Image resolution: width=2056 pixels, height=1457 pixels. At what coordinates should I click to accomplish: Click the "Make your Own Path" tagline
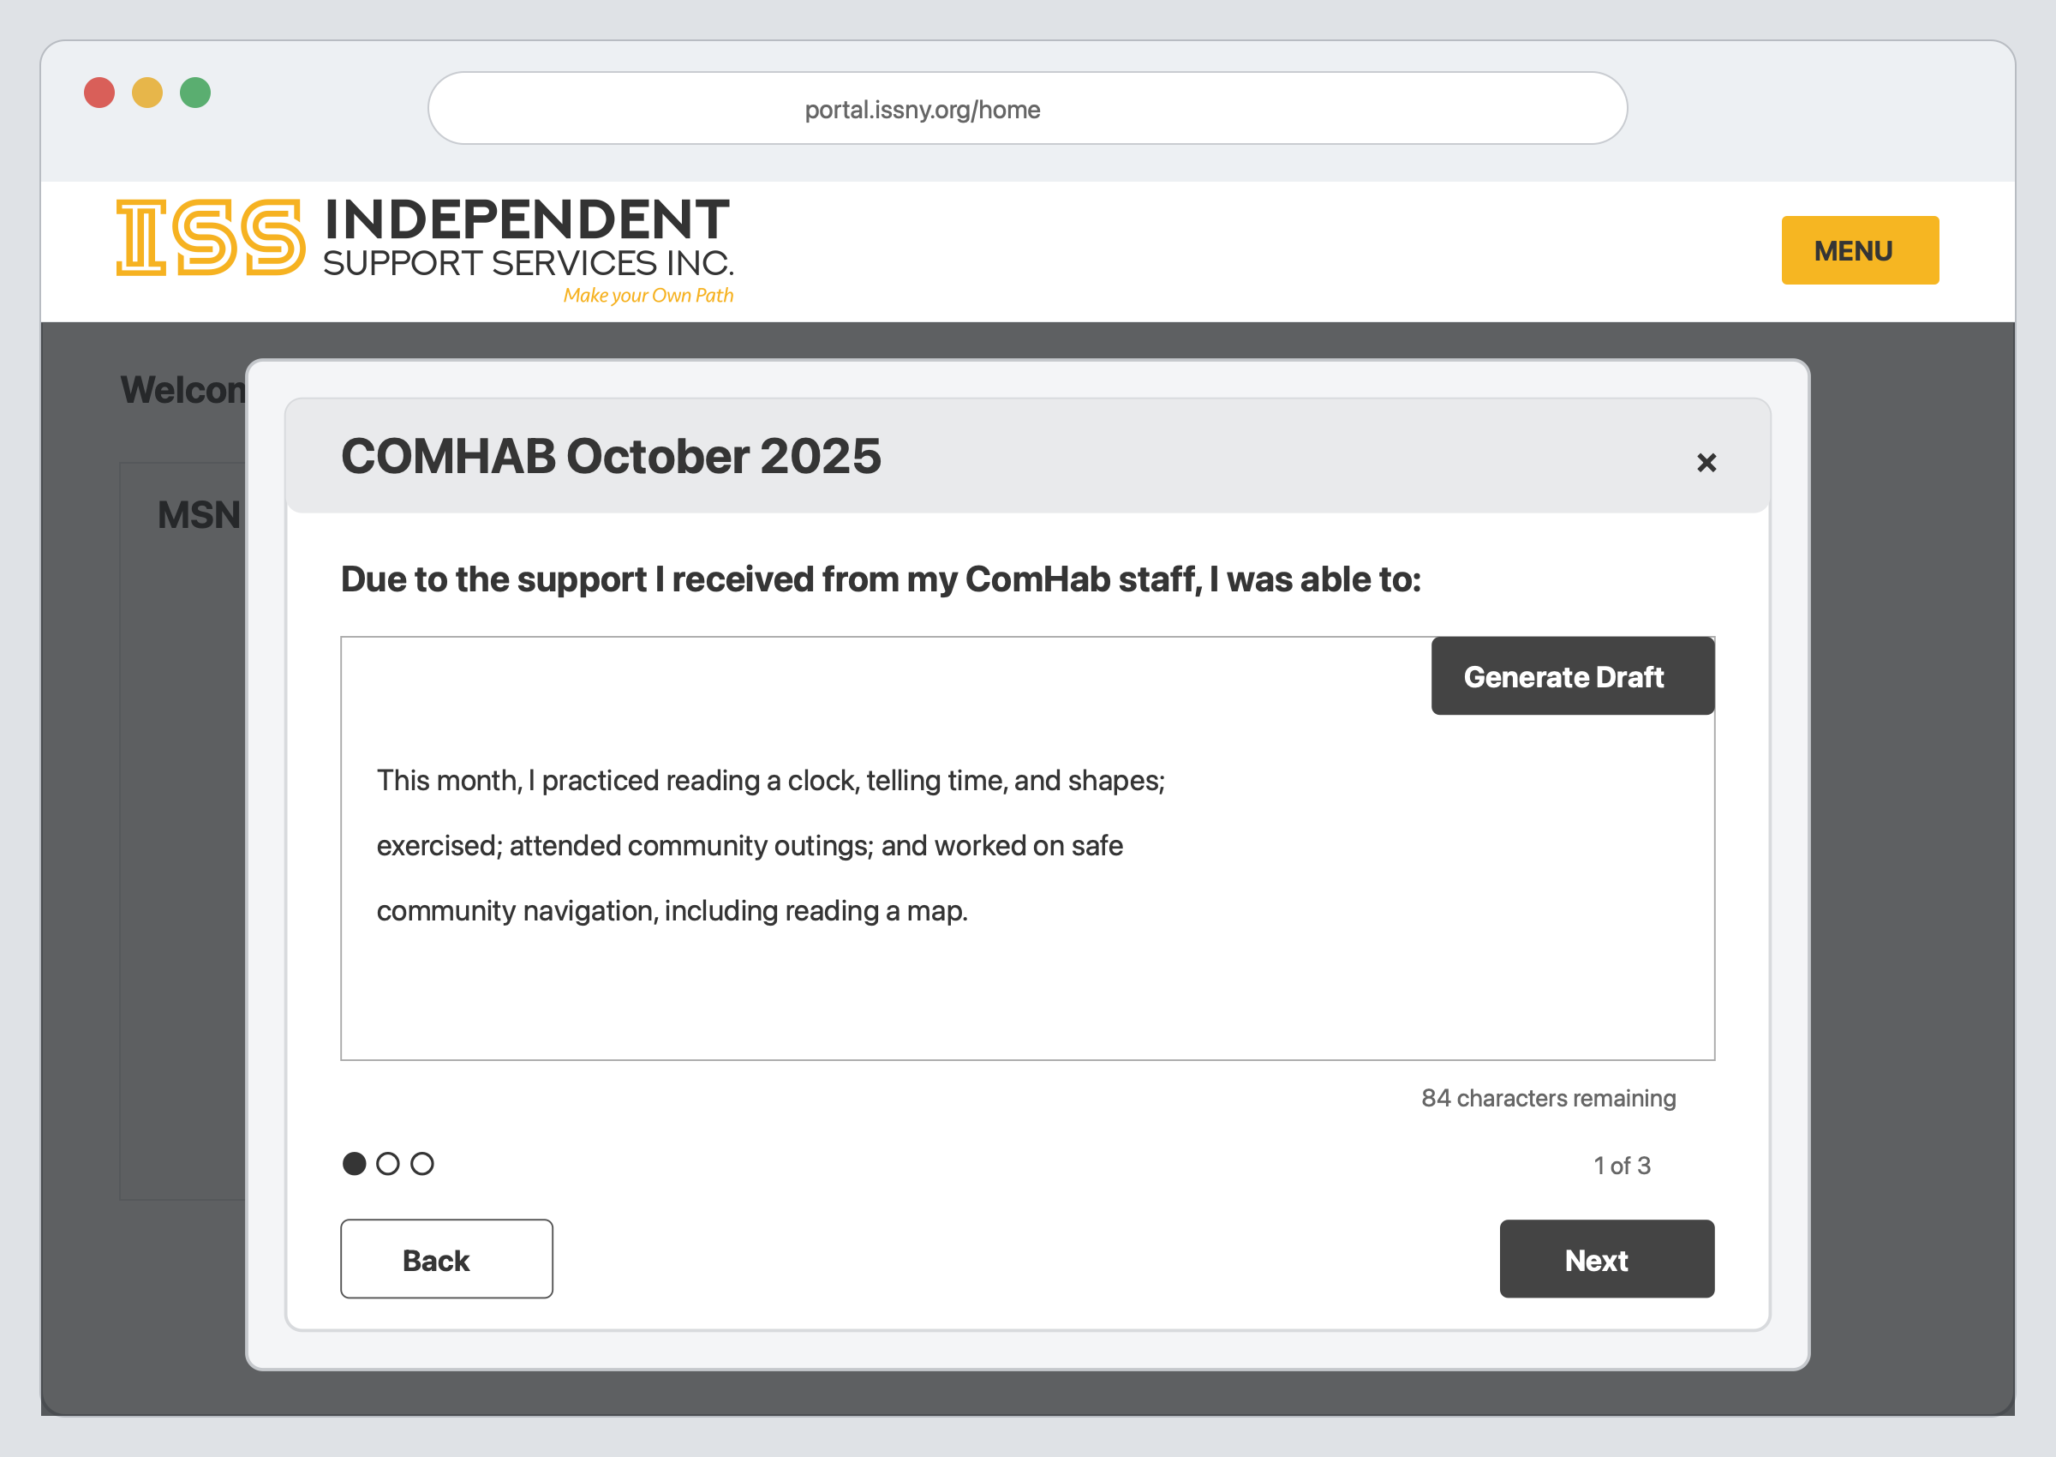click(648, 295)
